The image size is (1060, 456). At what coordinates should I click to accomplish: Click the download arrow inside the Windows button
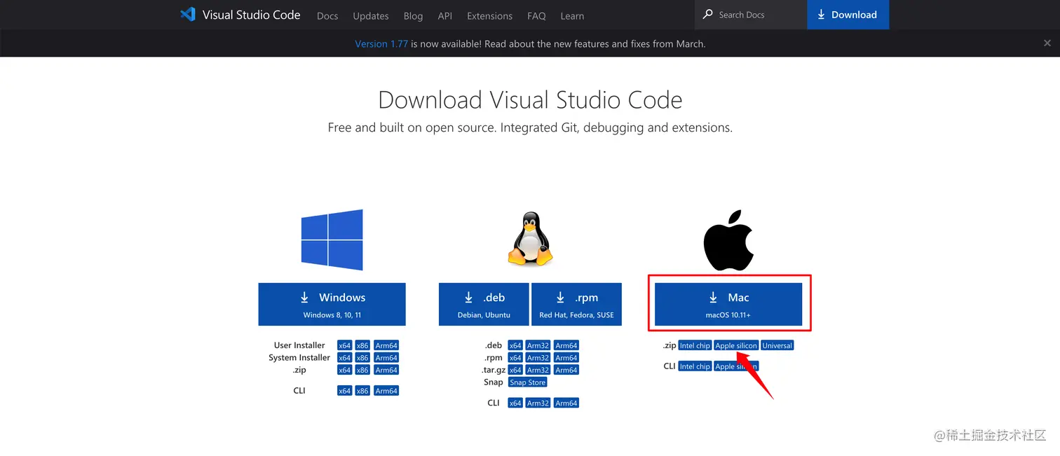pos(306,297)
